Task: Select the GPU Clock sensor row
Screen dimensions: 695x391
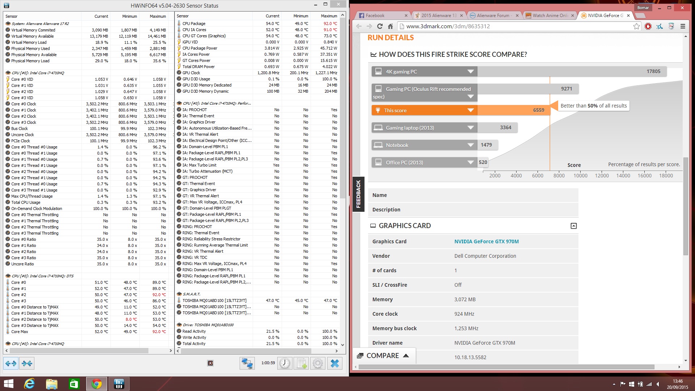Action: point(257,73)
